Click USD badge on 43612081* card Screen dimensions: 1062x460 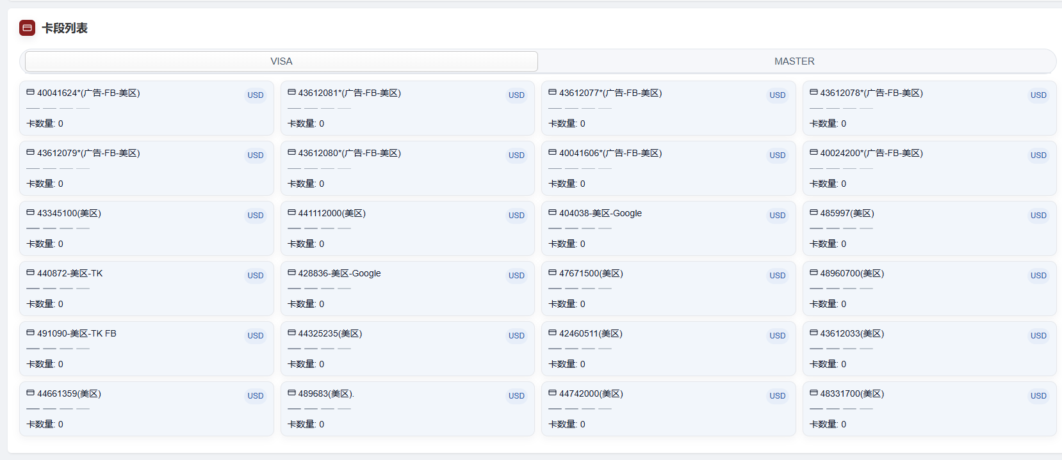point(516,95)
